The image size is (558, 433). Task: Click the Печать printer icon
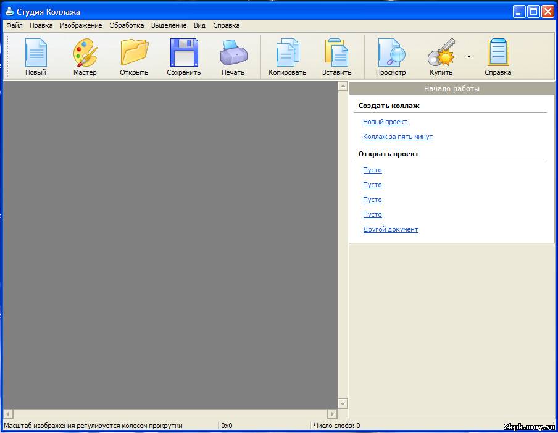233,53
